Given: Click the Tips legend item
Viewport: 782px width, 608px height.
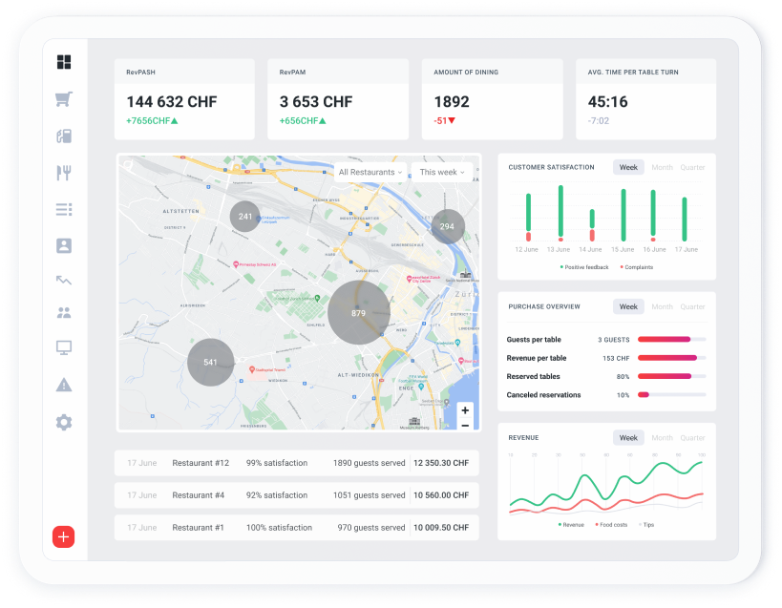Looking at the screenshot, I should (646, 525).
